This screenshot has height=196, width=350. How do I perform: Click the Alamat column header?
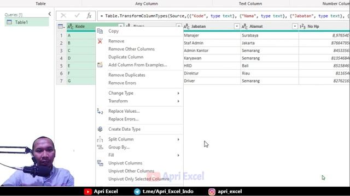pyautogui.click(x=270, y=27)
